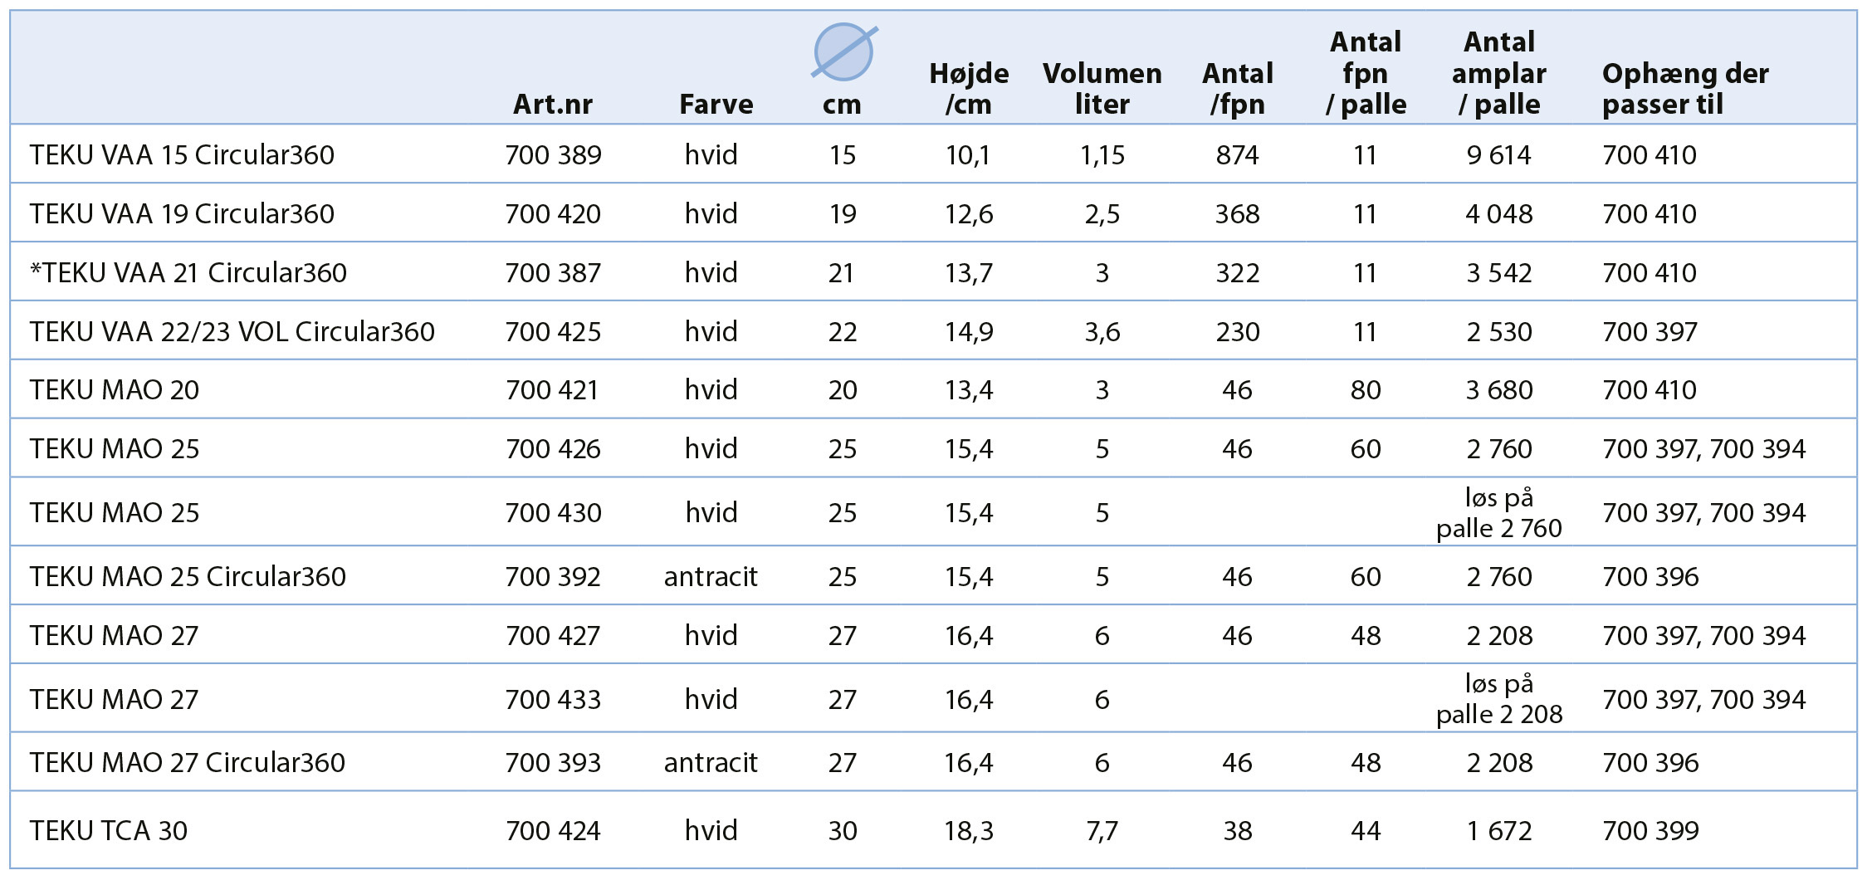Click article number 700 421
The height and width of the screenshot is (885, 1872).
[552, 390]
